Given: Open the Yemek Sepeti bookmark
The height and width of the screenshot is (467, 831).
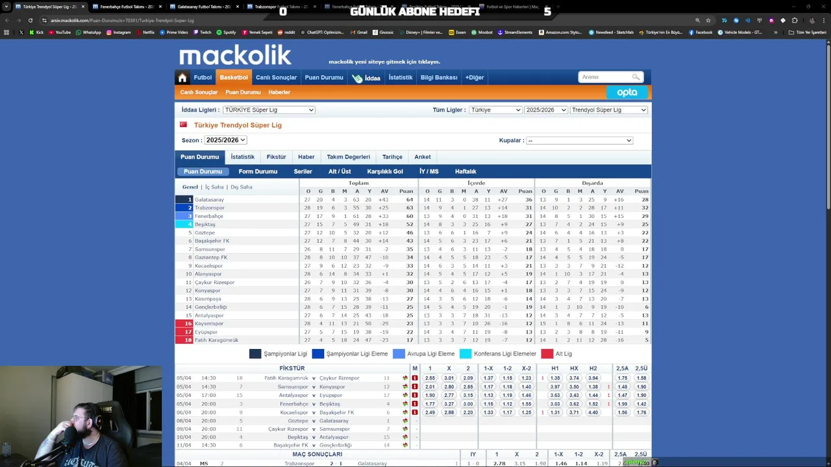Looking at the screenshot, I should coord(257,32).
